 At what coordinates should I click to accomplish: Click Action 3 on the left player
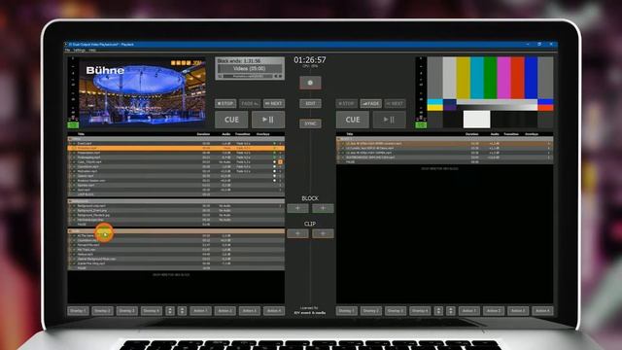[250, 311]
